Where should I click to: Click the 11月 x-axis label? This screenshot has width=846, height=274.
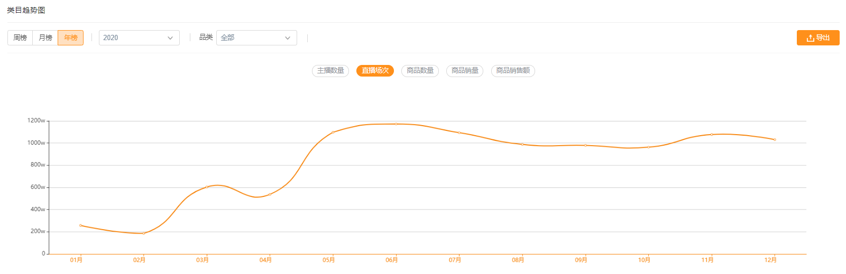(707, 260)
